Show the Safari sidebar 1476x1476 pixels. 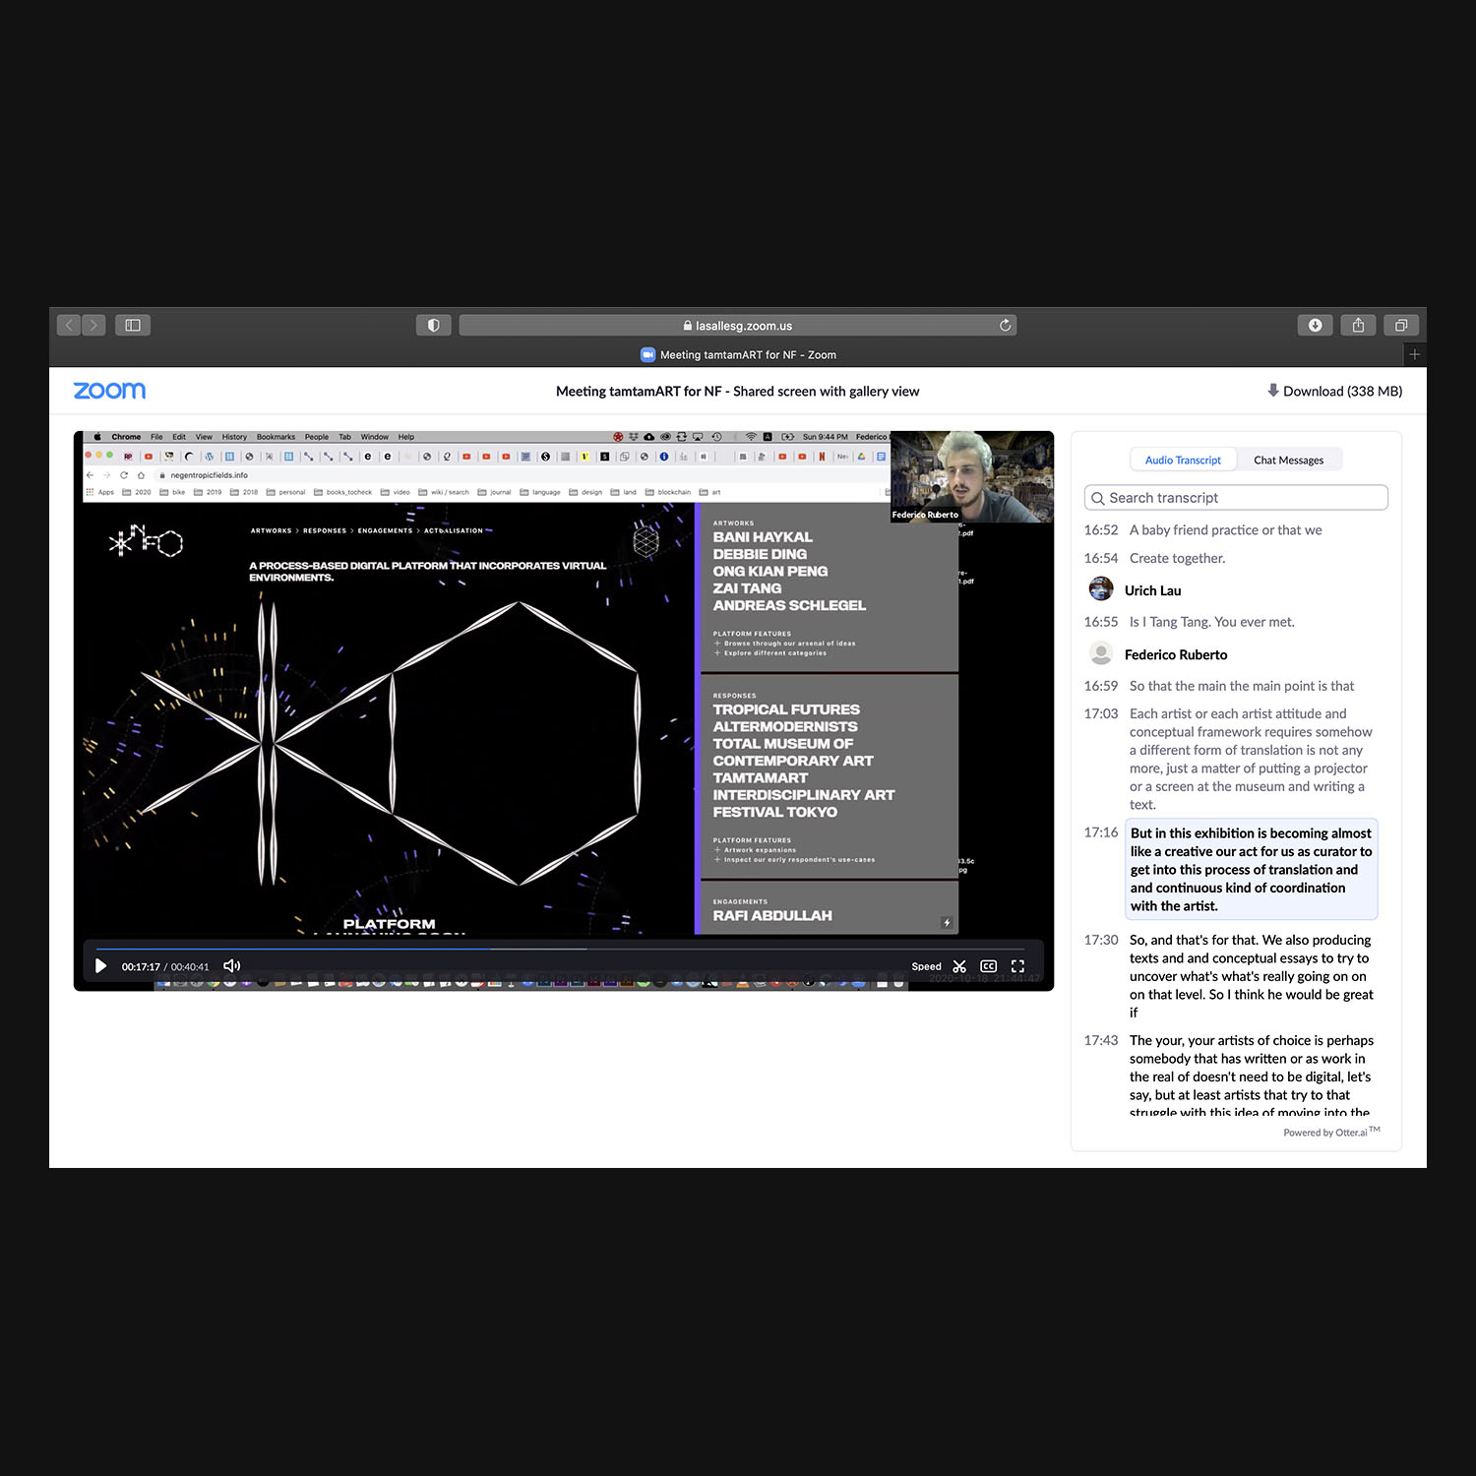point(133,325)
